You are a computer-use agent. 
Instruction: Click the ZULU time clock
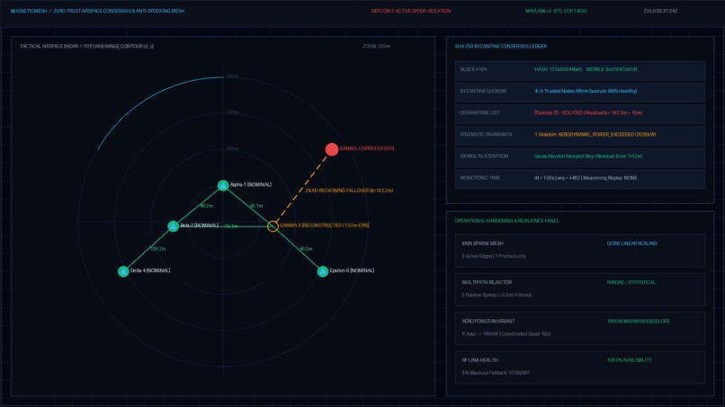pyautogui.click(x=660, y=11)
